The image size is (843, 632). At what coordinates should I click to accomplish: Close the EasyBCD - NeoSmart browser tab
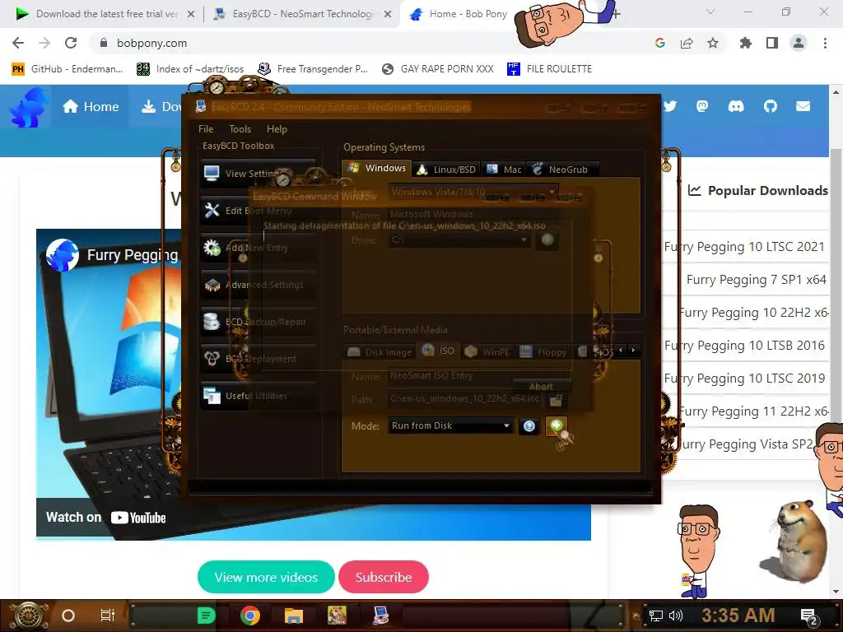tap(388, 14)
